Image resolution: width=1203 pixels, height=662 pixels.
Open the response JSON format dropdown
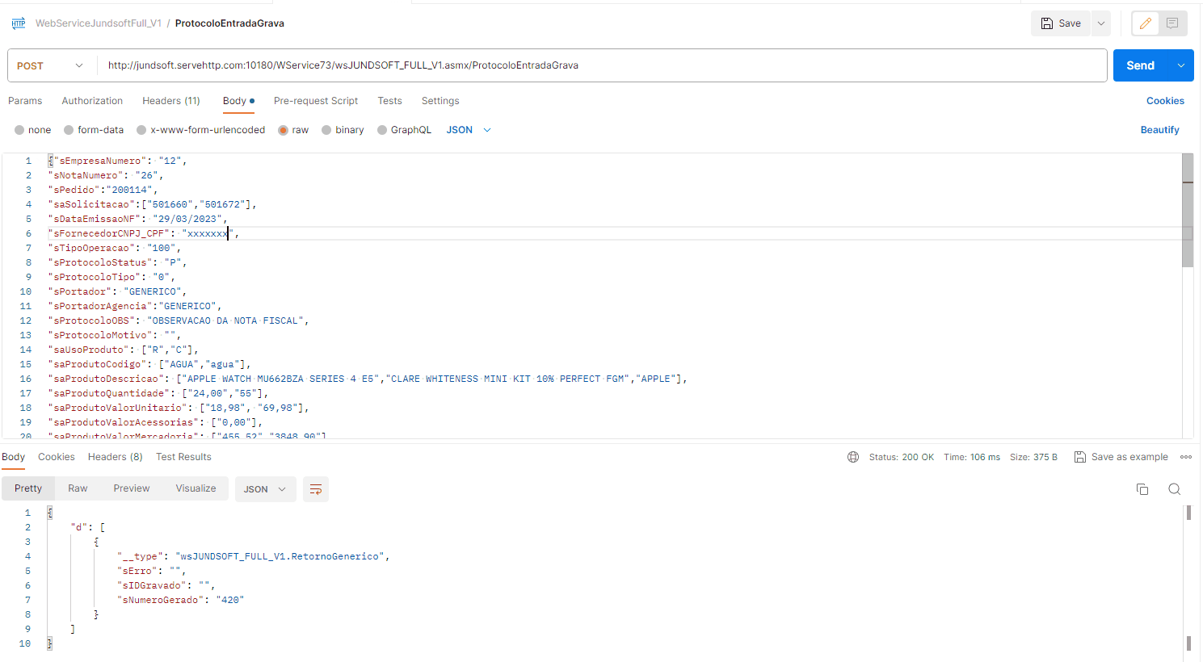point(265,489)
